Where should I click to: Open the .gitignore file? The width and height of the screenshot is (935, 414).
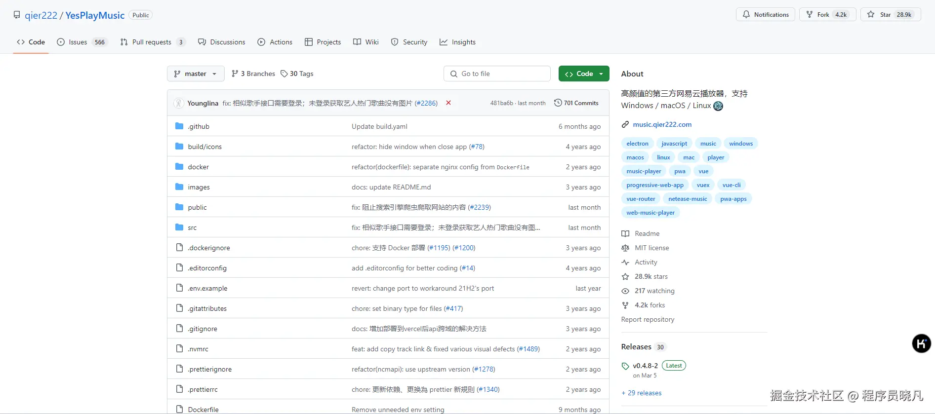pyautogui.click(x=203, y=329)
